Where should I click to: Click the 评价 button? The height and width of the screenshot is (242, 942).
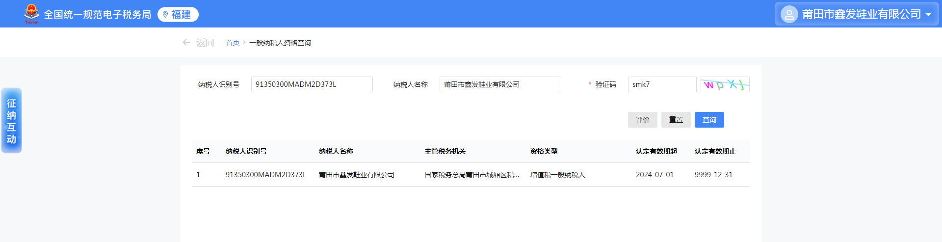tap(642, 120)
